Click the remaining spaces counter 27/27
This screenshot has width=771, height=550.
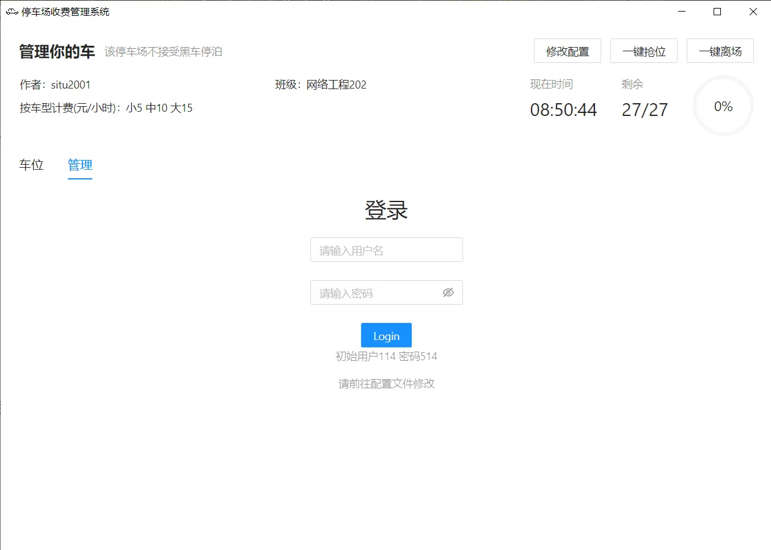click(645, 110)
